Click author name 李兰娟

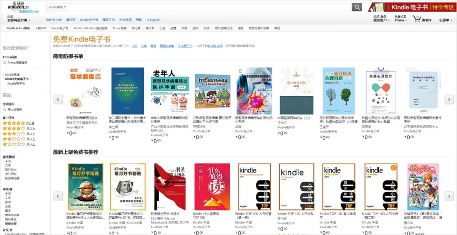113,127
